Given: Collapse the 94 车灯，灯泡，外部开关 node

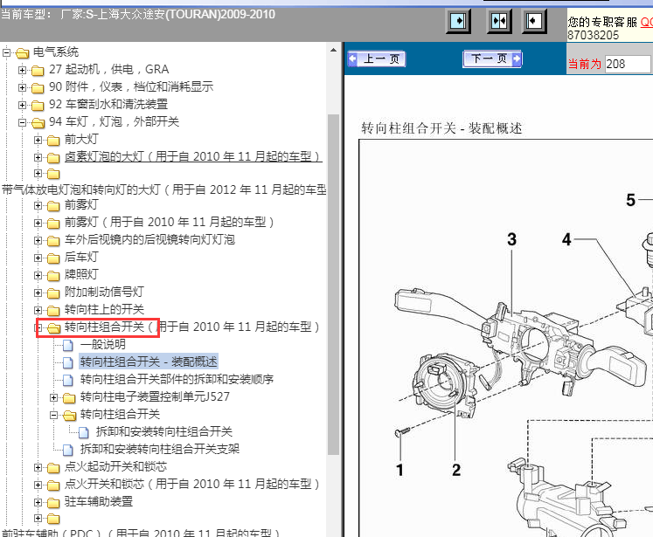Looking at the screenshot, I should point(23,122).
